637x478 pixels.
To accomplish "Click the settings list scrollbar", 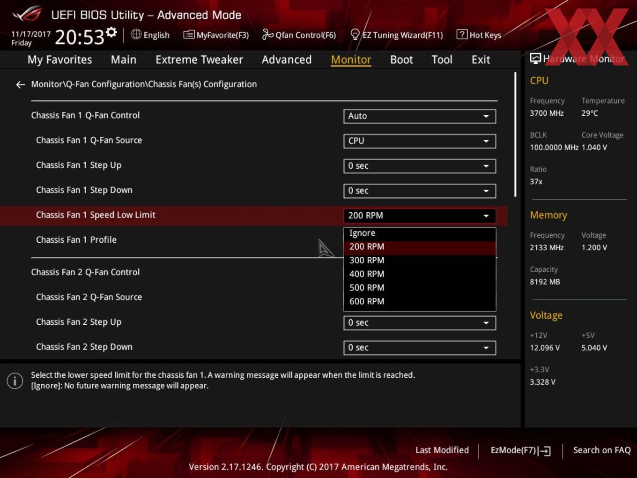I will (x=515, y=134).
